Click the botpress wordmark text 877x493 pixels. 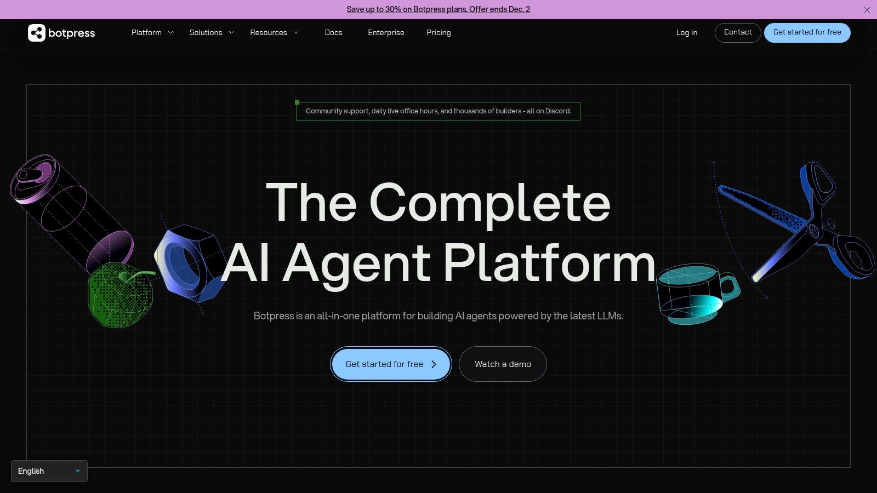point(71,33)
